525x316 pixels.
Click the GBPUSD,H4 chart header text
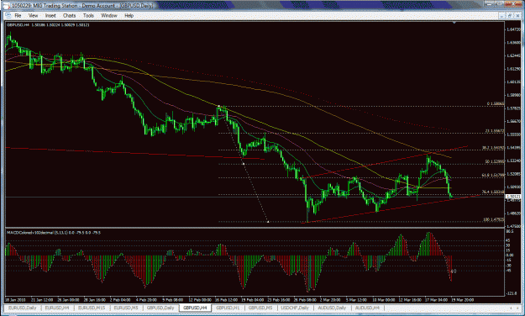(48, 25)
